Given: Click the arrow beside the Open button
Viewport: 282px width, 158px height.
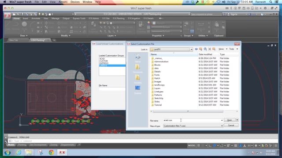Looking at the screenshot, I should coord(237,120).
